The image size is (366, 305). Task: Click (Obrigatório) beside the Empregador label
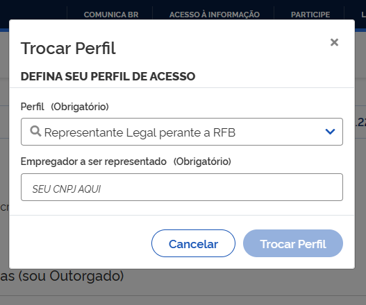(202, 162)
